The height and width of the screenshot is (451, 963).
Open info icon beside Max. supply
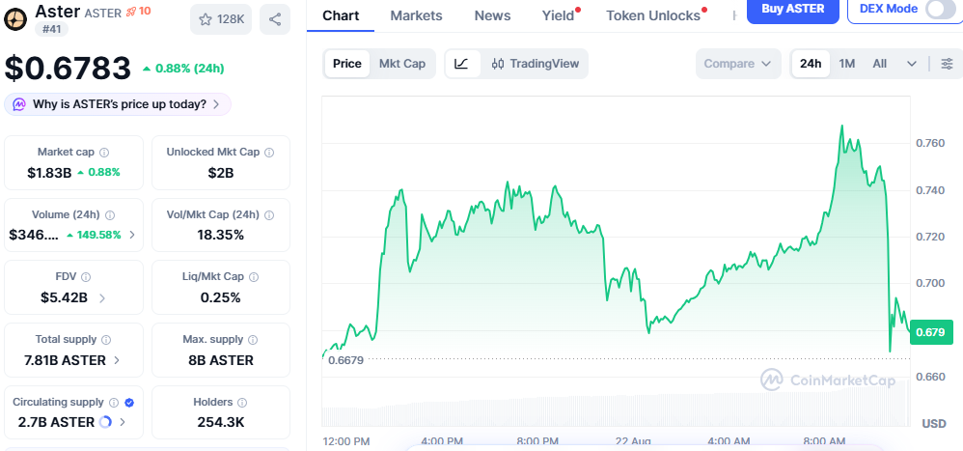point(253,340)
